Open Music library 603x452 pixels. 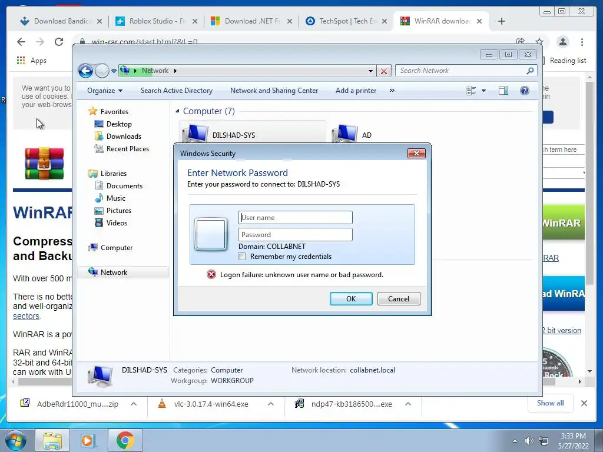[x=116, y=198]
